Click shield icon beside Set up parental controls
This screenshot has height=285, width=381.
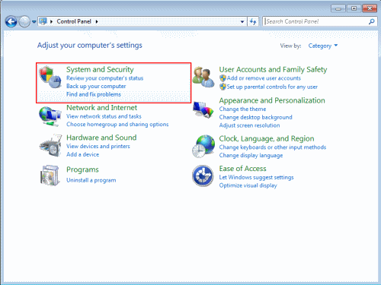[223, 87]
